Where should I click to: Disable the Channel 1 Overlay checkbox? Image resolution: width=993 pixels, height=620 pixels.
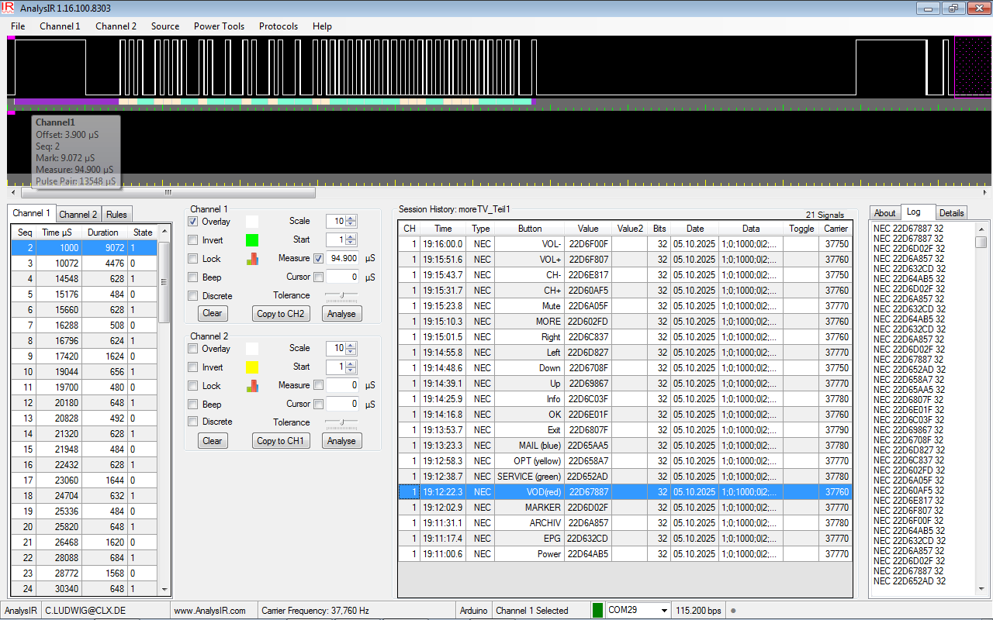click(x=193, y=222)
